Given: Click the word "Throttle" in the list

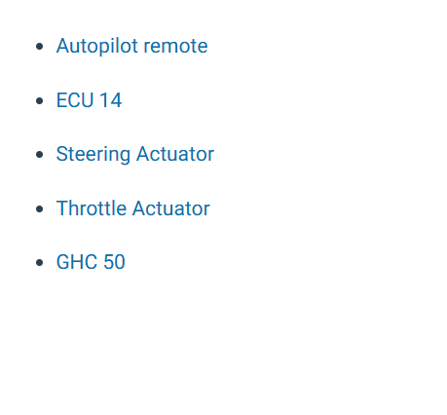Looking at the screenshot, I should point(92,208).
